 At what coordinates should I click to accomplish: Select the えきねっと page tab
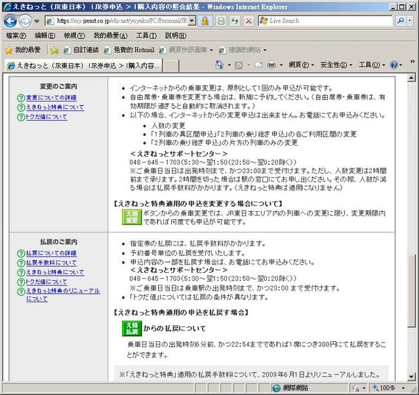click(x=83, y=65)
